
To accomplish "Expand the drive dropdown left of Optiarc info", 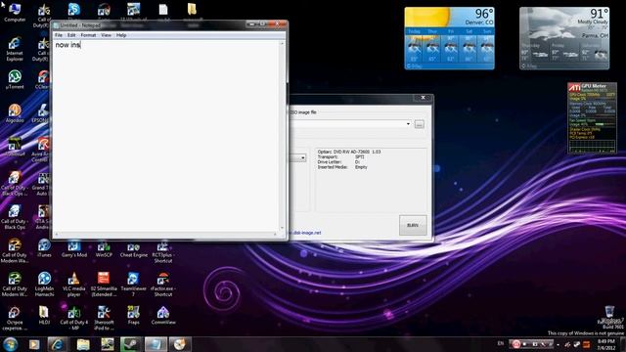I will 303,158.
